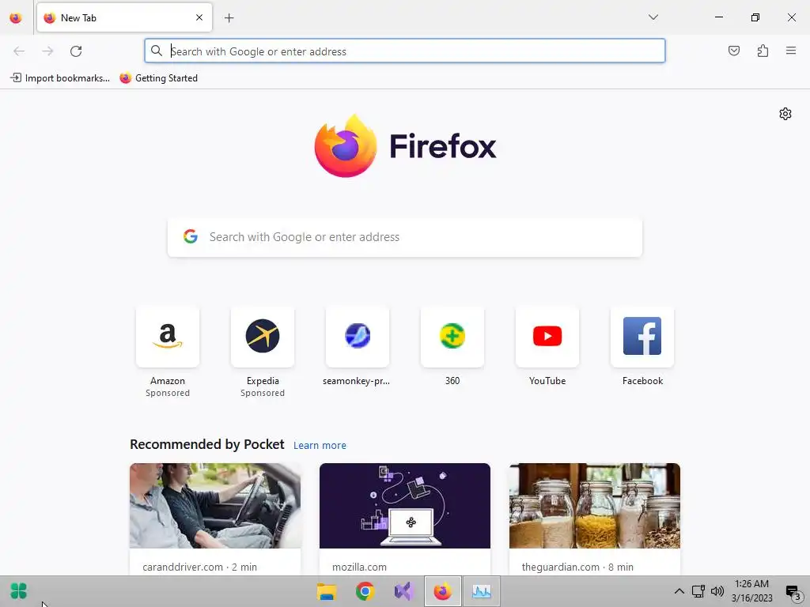Open the theguardian.com story thumbnail
The height and width of the screenshot is (607, 810).
pyautogui.click(x=595, y=506)
